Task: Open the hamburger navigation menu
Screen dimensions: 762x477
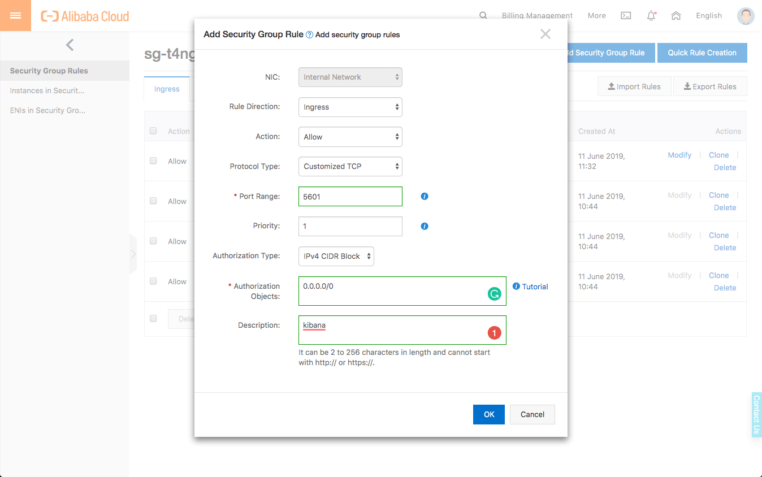Action: click(x=15, y=15)
